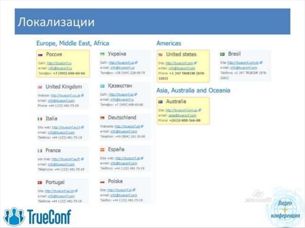The height and width of the screenshot is (228, 305).
Task: Click the 'Americas' region heading
Action: tap(169, 43)
